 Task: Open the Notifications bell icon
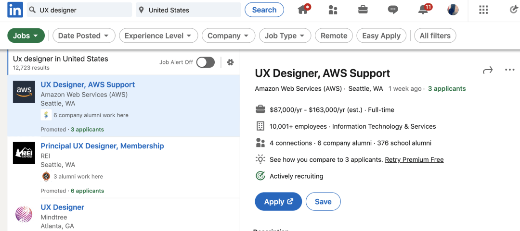424,10
